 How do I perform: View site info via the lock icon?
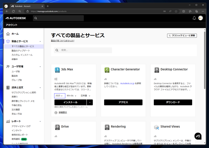[28, 11]
